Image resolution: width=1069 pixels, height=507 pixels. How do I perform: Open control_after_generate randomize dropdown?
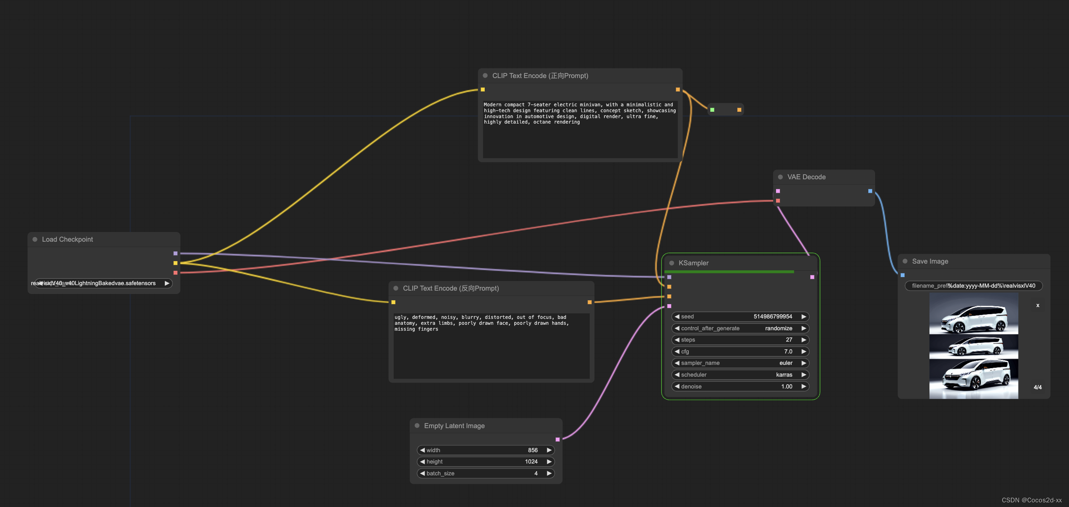coord(740,329)
